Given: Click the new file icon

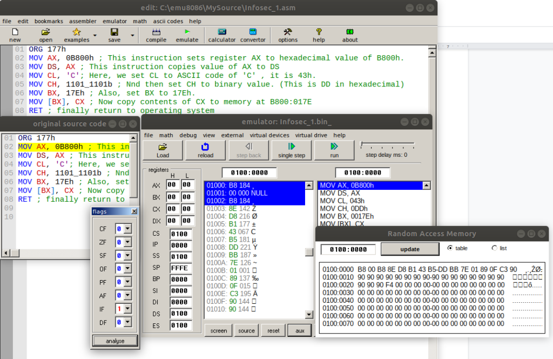Looking at the screenshot, I should tap(15, 35).
